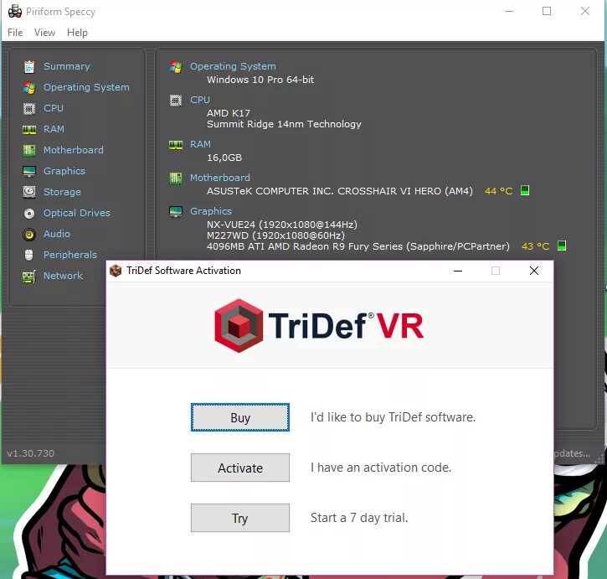Open Network section in sidebar
607x579 pixels.
click(x=63, y=276)
